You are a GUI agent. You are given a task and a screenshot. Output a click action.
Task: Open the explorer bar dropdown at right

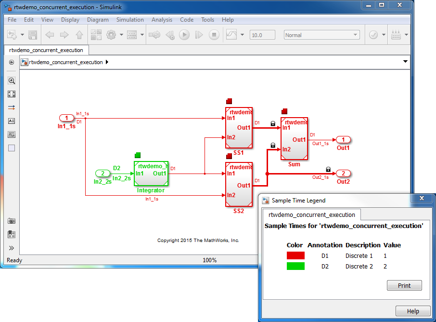coord(405,62)
